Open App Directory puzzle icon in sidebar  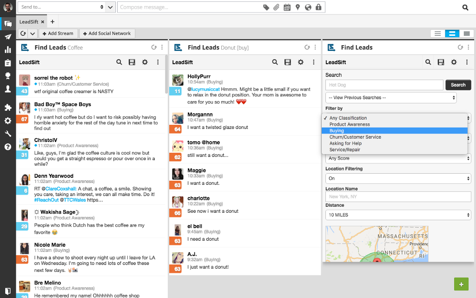click(8, 107)
